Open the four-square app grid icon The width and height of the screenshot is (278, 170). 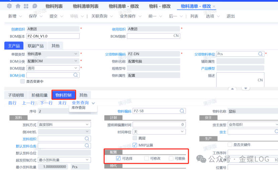coord(26,6)
